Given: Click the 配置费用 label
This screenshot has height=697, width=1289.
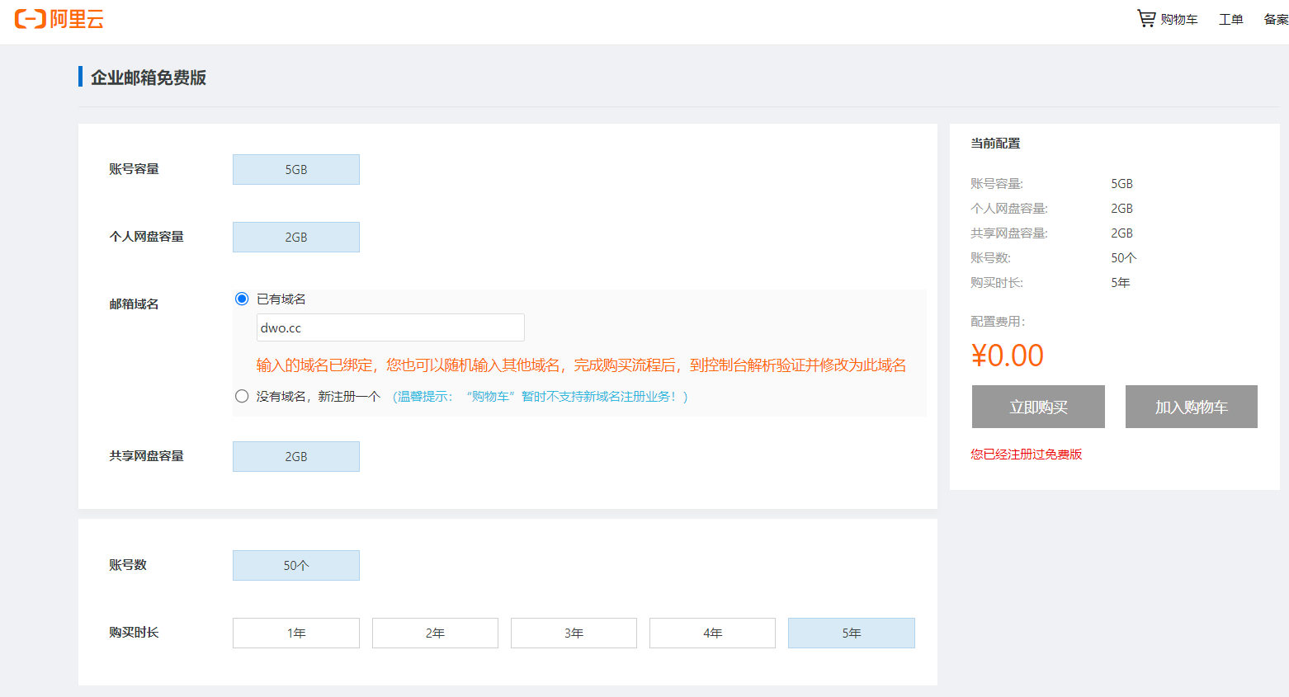Looking at the screenshot, I should pos(998,322).
